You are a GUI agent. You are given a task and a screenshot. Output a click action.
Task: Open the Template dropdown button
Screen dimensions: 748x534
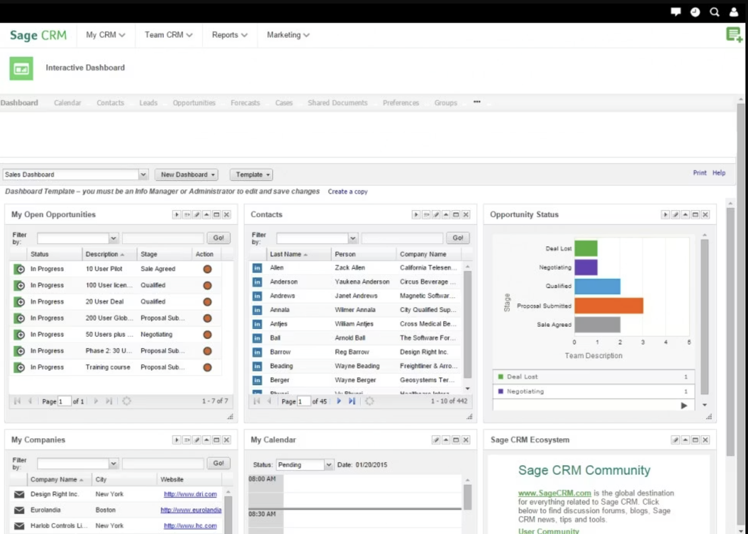click(251, 175)
